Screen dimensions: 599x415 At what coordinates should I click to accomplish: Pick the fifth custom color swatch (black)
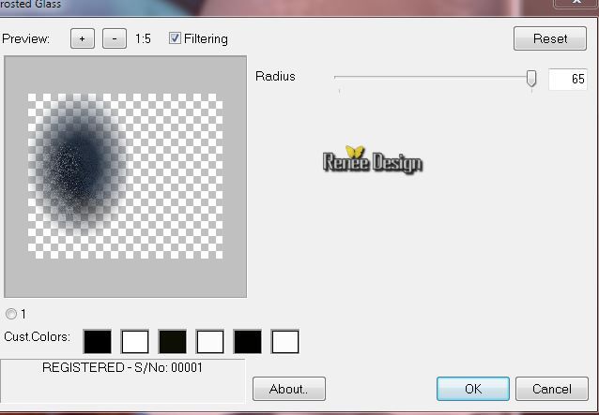(248, 341)
